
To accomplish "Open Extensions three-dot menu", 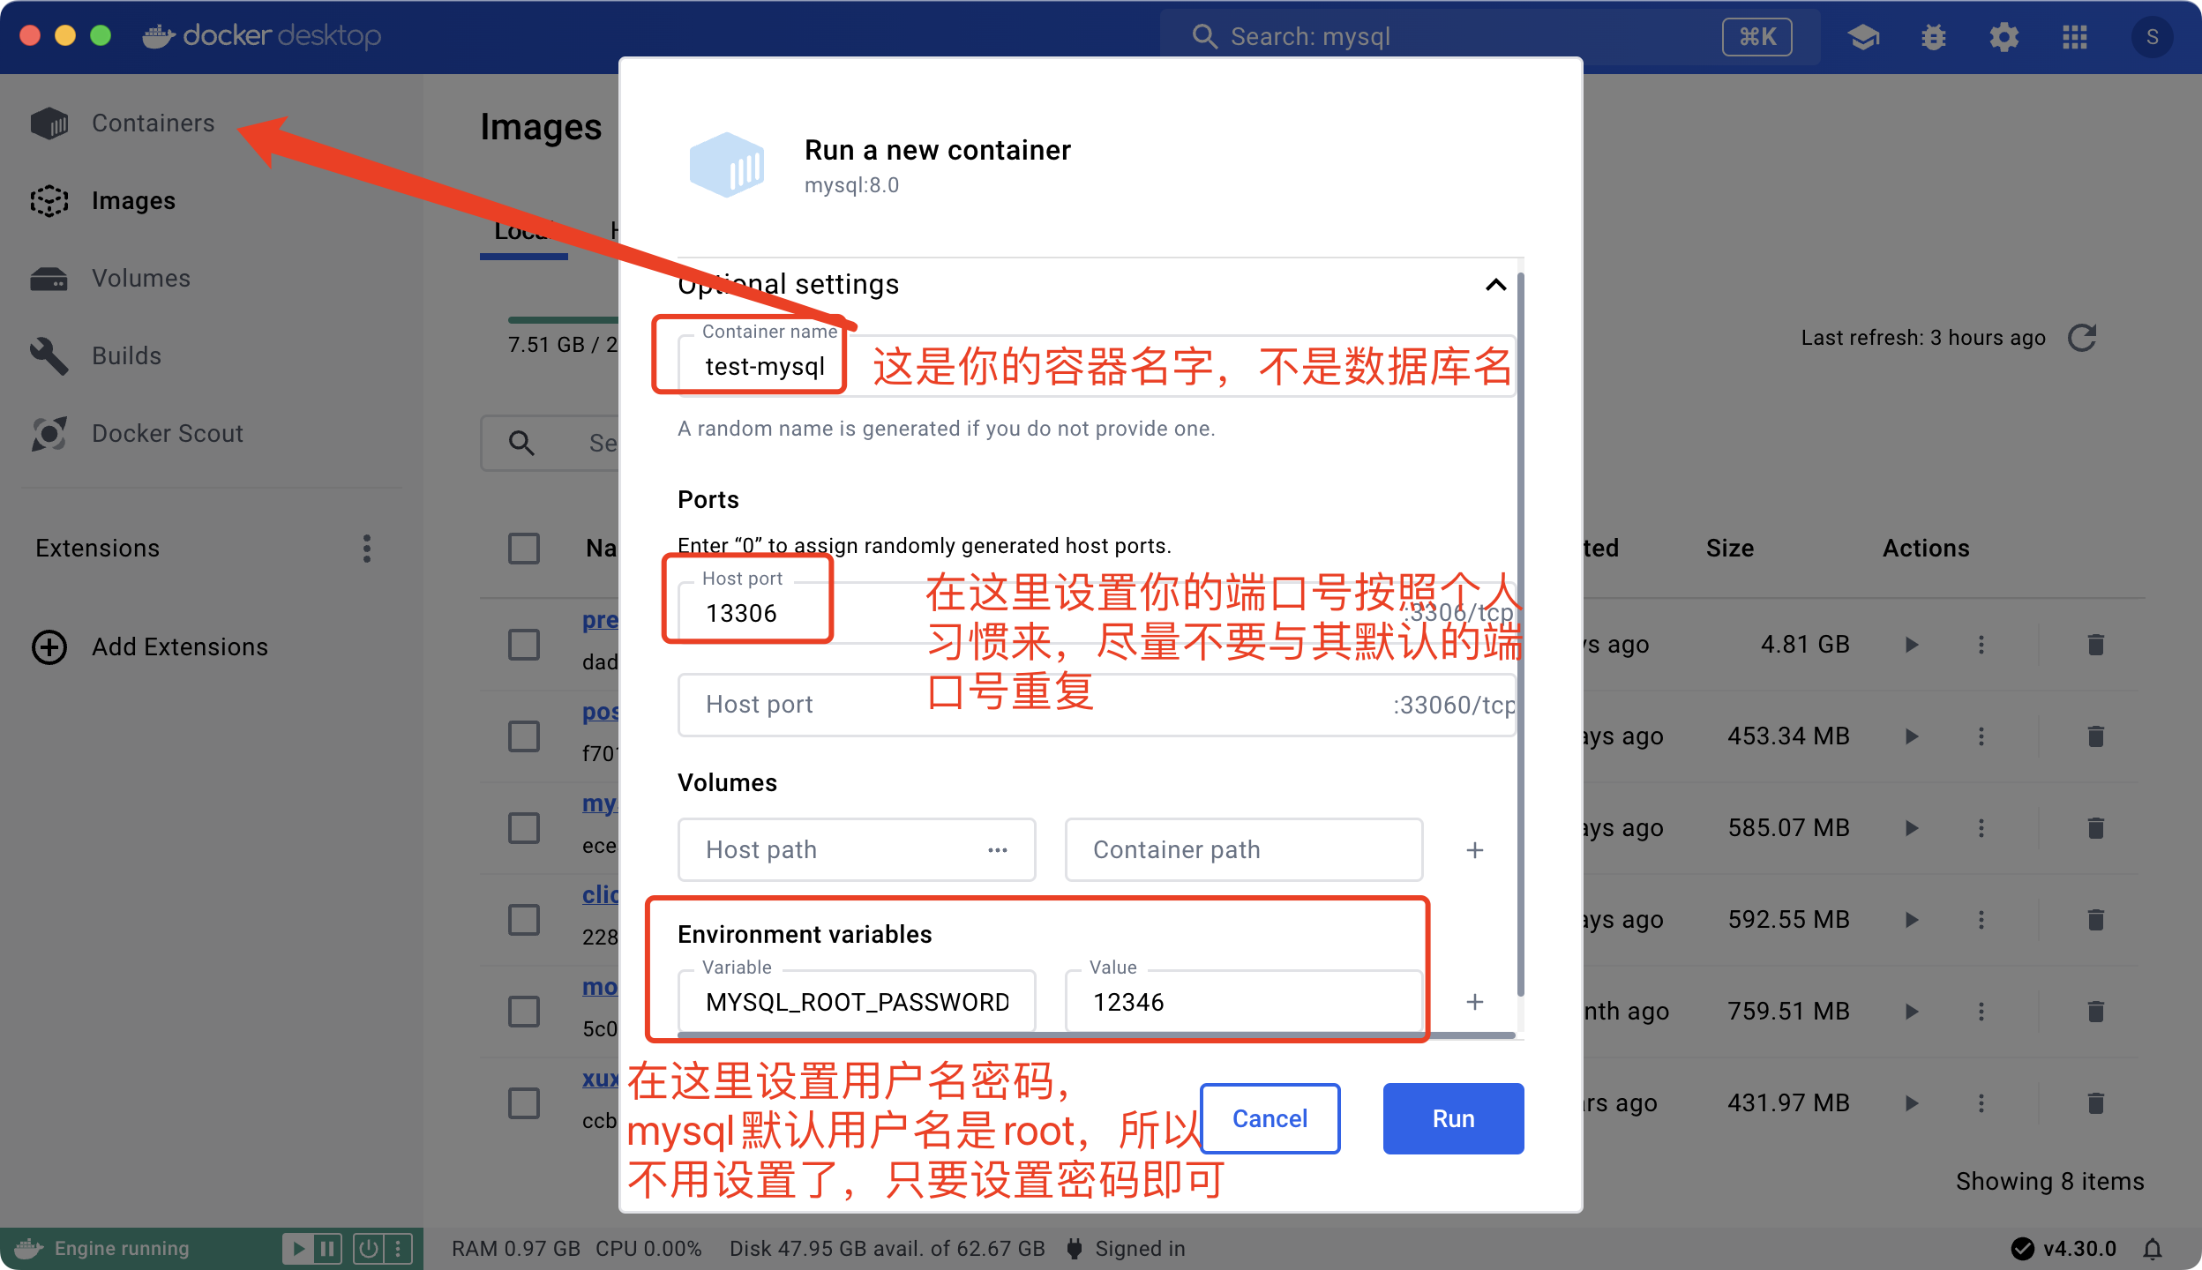I will pos(367,548).
